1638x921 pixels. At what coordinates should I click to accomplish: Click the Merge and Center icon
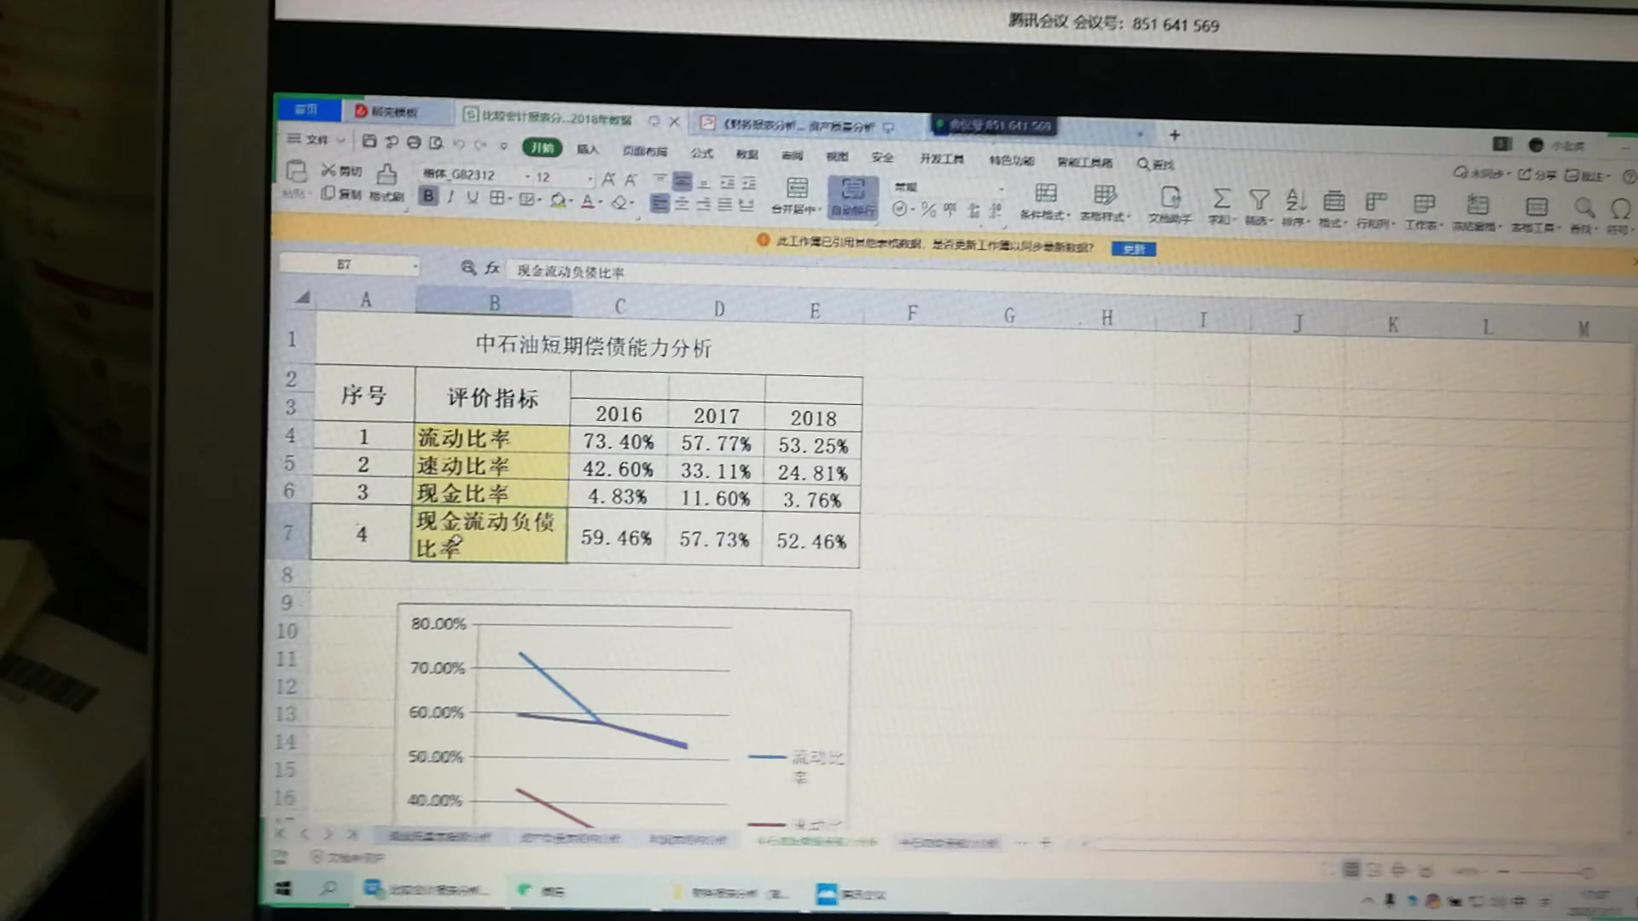797,188
